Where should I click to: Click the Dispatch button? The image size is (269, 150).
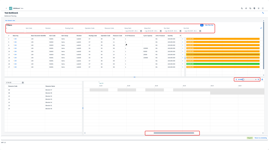pos(250,138)
